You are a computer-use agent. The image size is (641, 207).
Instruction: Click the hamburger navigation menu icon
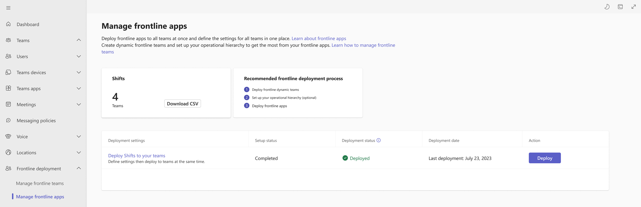click(x=8, y=8)
